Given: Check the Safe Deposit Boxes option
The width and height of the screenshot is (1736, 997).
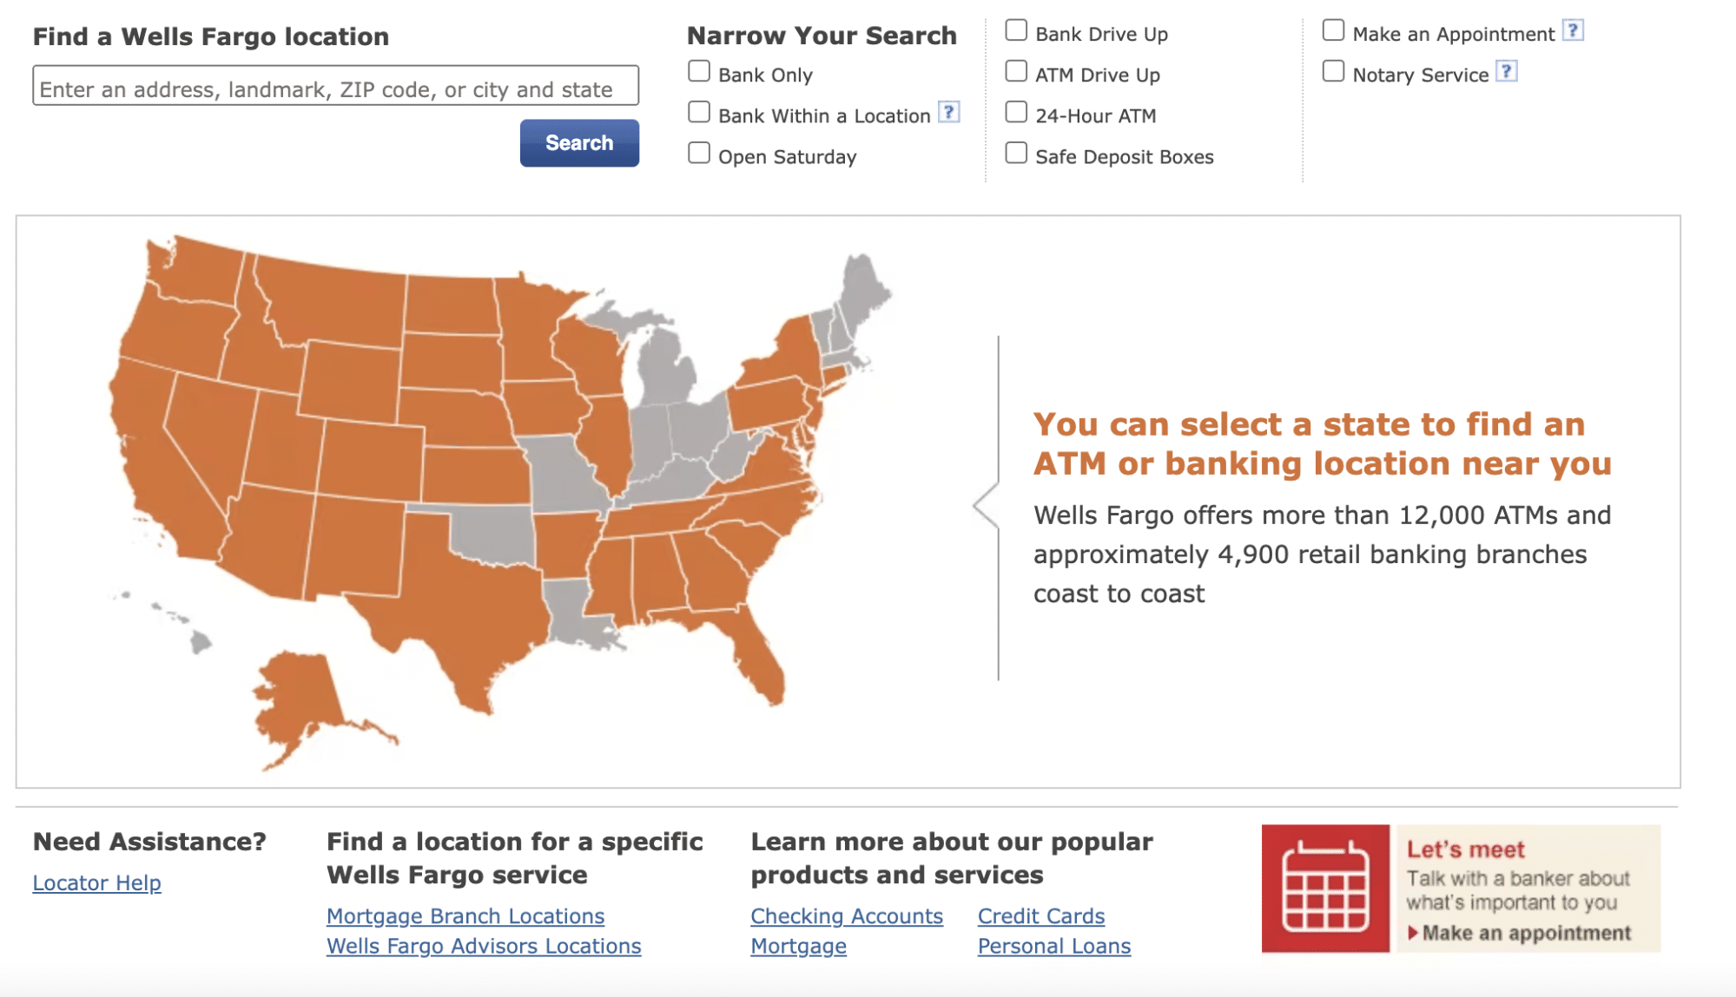Looking at the screenshot, I should [x=1016, y=151].
